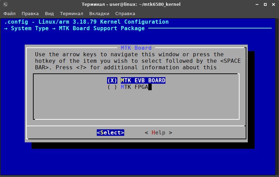
Task: Minimize the terminal window
Action: 257,4
